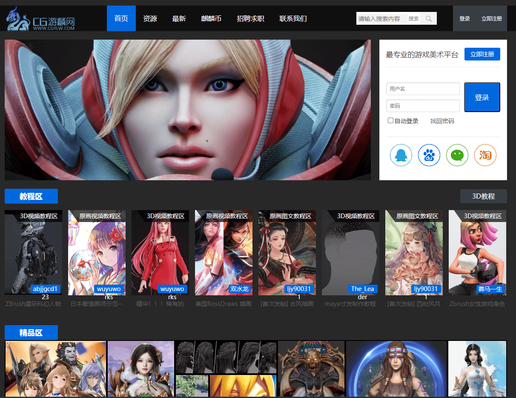Image resolution: width=516 pixels, height=398 pixels.
Task: Click into the 密码 field
Action: pos(423,106)
